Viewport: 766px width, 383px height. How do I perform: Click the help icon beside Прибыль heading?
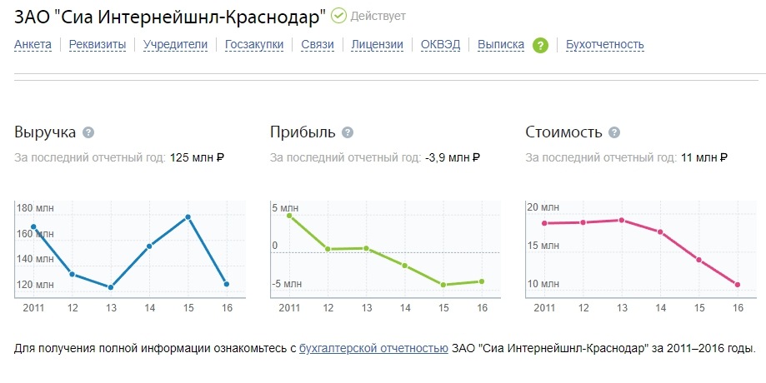point(348,132)
